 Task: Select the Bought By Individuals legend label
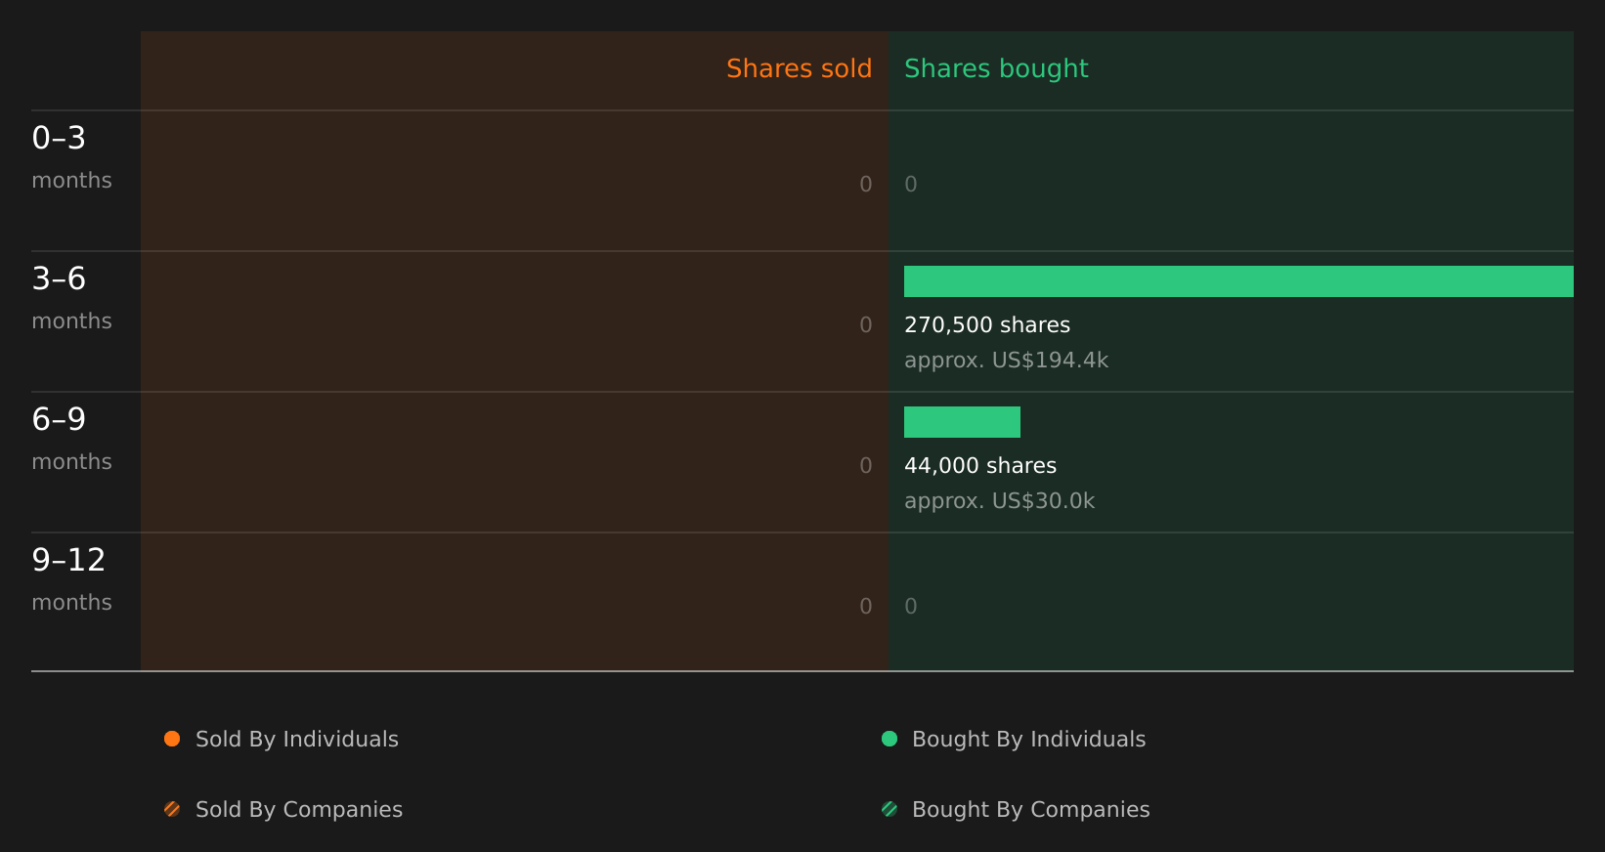pyautogui.click(x=1029, y=740)
